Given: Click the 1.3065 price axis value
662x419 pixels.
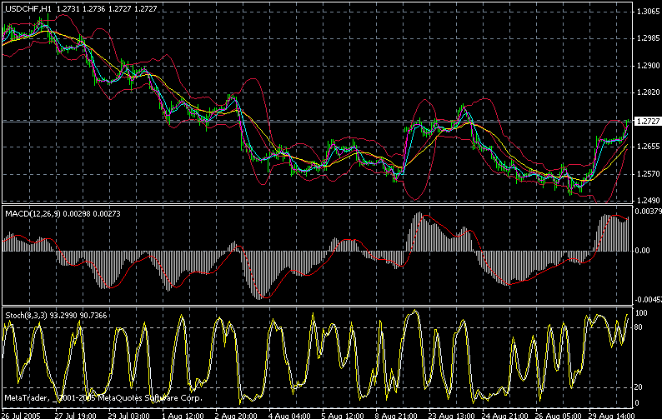Looking at the screenshot, I should coord(648,12).
